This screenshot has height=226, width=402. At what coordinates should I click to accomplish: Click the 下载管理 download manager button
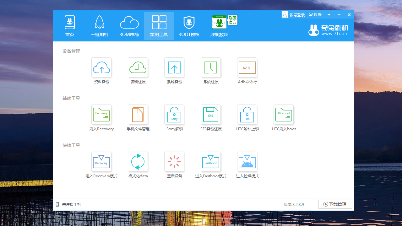point(335,204)
